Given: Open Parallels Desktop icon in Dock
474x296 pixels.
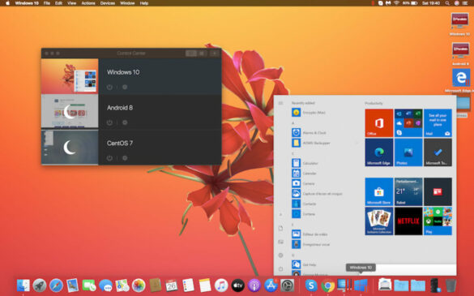Looking at the screenshot, I should tap(344, 285).
